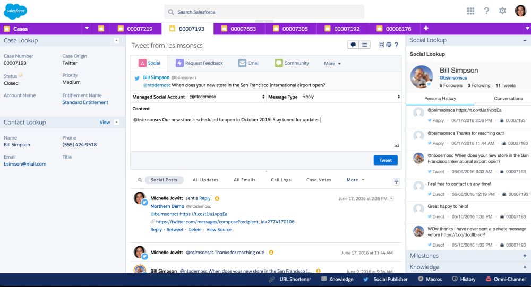The image size is (531, 287).
Task: Open the help question mark in header
Action: coord(486,11)
